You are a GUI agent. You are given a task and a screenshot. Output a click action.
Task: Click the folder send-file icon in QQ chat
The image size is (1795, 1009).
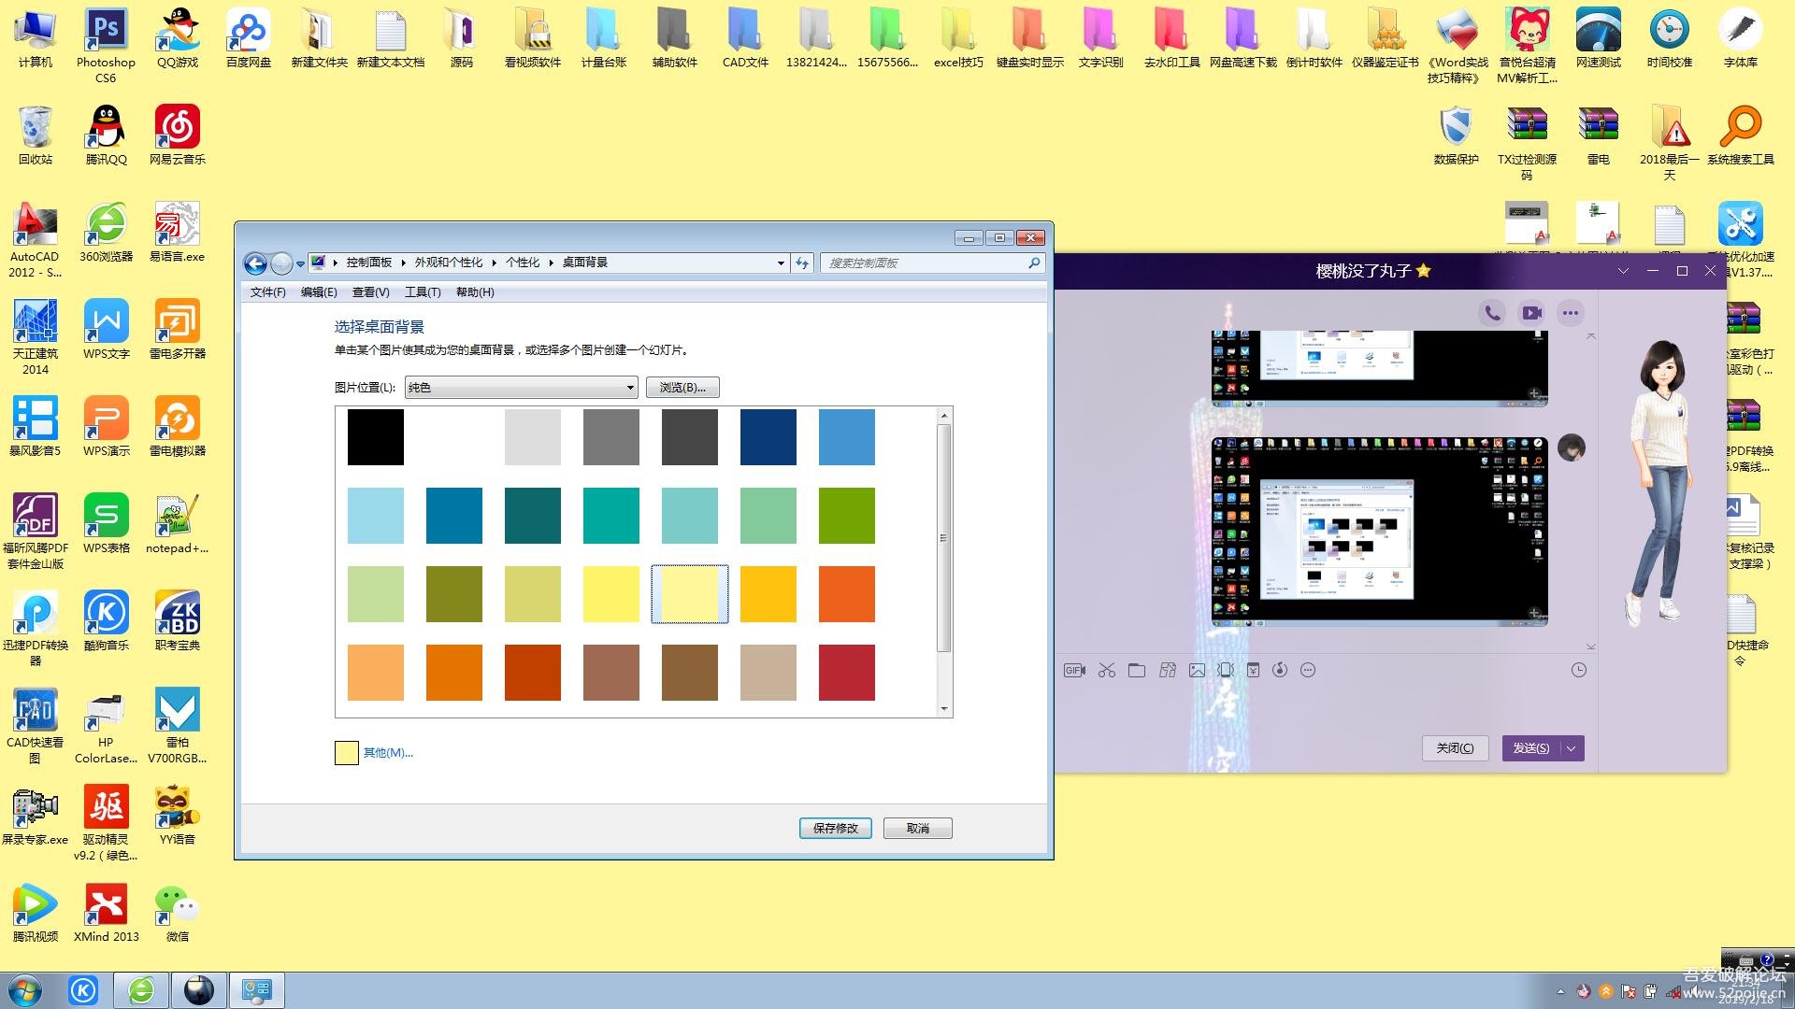click(x=1137, y=670)
